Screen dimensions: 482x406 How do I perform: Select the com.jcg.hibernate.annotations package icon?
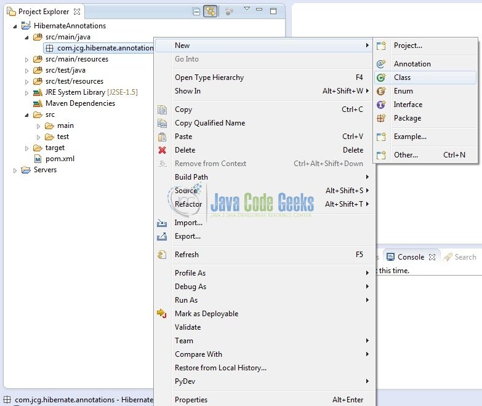[49, 48]
